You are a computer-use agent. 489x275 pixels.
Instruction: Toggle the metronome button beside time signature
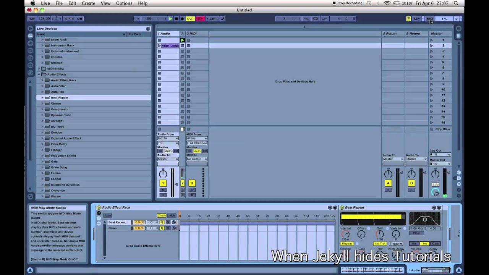(x=80, y=19)
